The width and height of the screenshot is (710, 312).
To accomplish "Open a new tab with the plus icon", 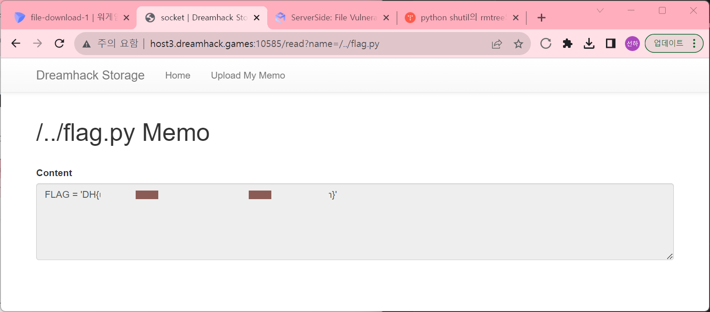I will [x=541, y=18].
